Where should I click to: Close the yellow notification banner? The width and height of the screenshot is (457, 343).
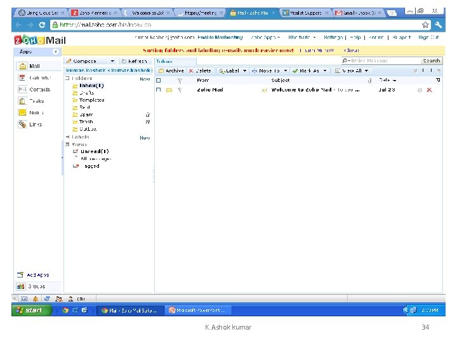click(352, 50)
